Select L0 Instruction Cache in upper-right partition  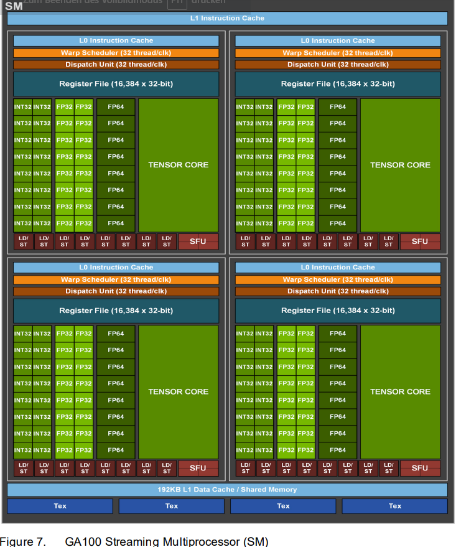tap(338, 40)
